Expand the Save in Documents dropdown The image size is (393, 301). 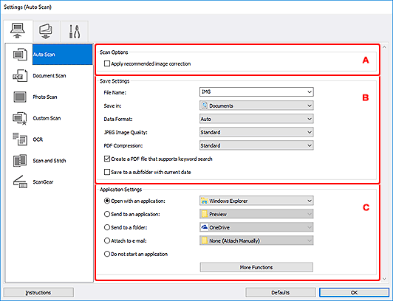256,105
